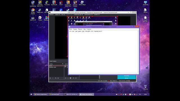
Task: Switch to Geometry Dash taskbar item
Action: tap(56, 94)
